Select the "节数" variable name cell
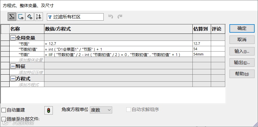The width and height of the screenshot is (258, 127). 27,54
